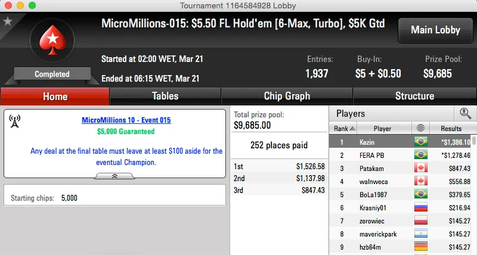Open the player search magnifier
This screenshot has width=477, height=255.
464,113
